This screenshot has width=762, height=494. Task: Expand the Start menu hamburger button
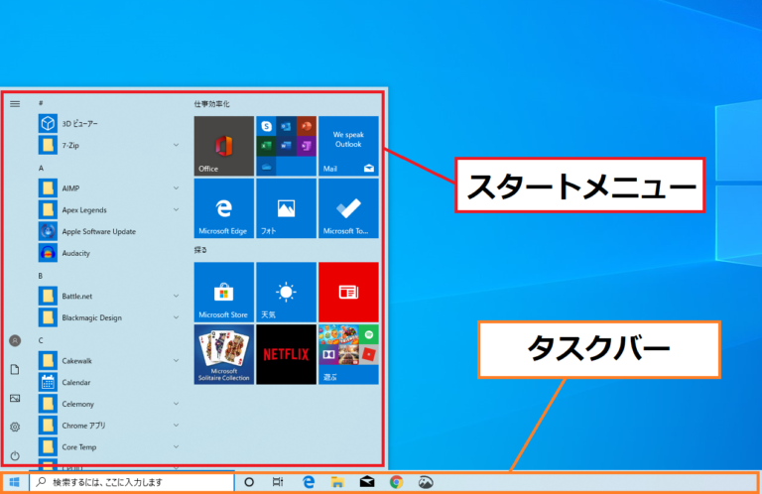pyautogui.click(x=15, y=104)
